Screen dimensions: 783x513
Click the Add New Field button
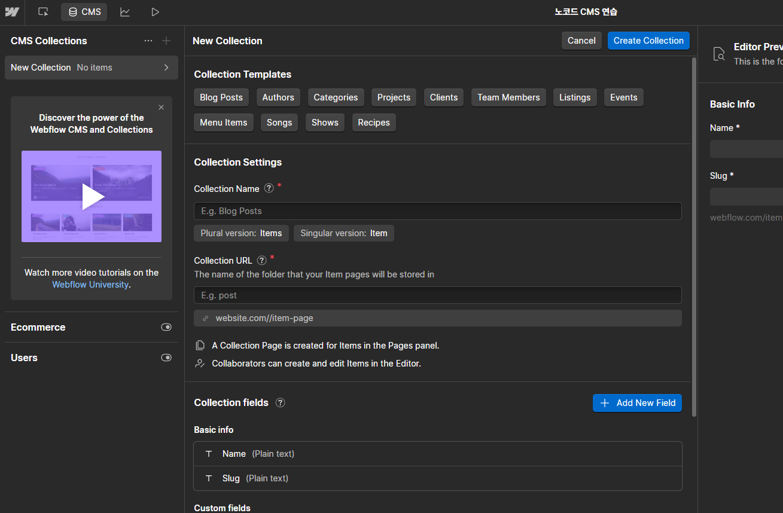(637, 403)
